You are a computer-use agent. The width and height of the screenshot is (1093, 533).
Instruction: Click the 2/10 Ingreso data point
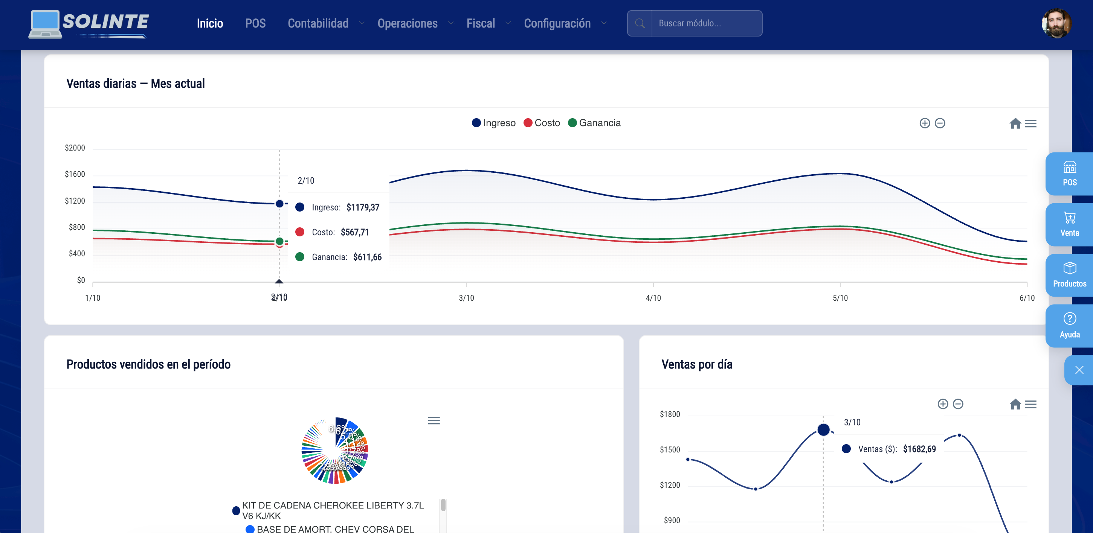pyautogui.click(x=279, y=204)
